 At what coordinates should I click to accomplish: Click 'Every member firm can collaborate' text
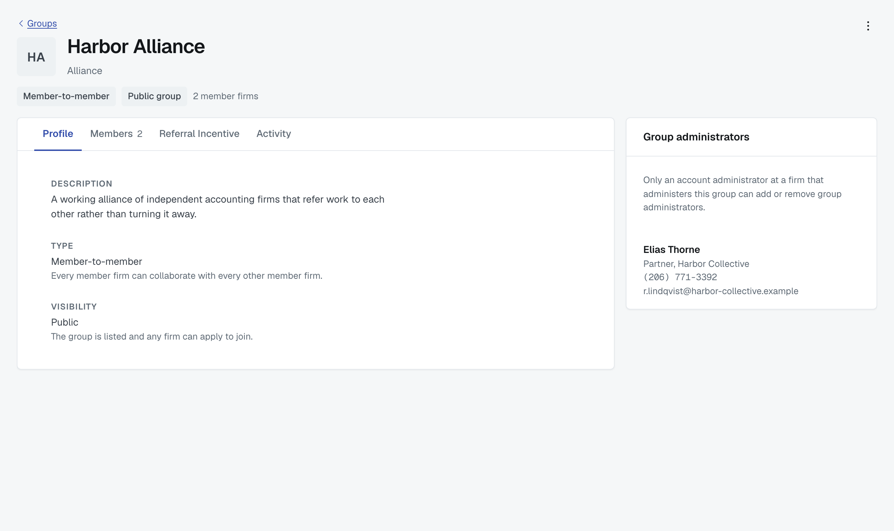pos(187,276)
